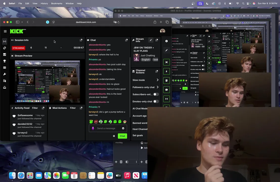Click the Wi-Fi menu bar icon
This screenshot has height=182, width=280.
[x=237, y=3]
